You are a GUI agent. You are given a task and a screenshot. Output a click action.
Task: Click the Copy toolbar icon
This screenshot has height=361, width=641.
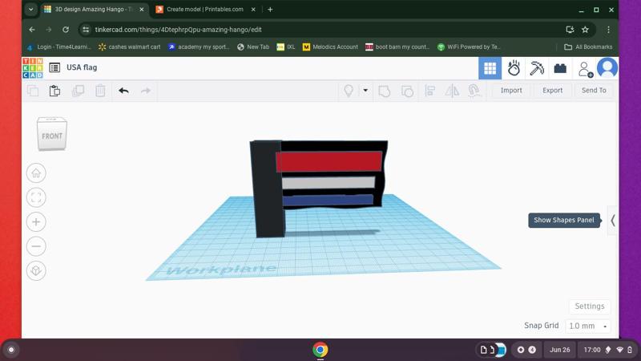pyautogui.click(x=33, y=91)
